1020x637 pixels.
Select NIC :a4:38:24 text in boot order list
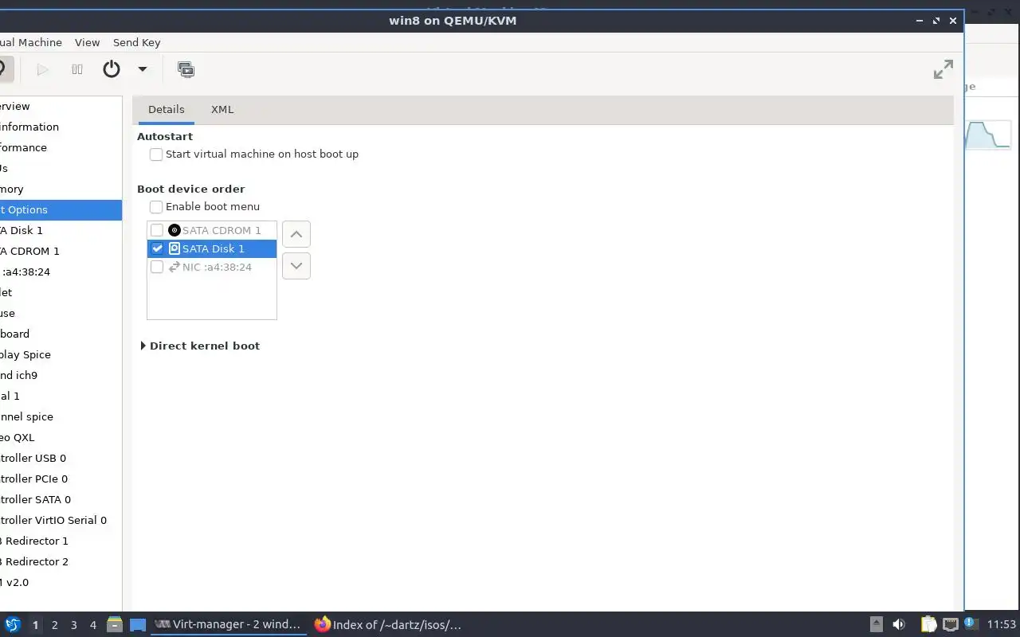click(x=217, y=267)
